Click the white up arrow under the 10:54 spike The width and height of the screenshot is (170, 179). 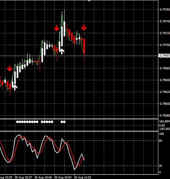tap(62, 51)
